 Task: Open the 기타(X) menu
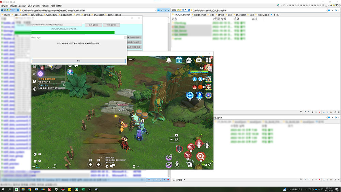click(45, 6)
